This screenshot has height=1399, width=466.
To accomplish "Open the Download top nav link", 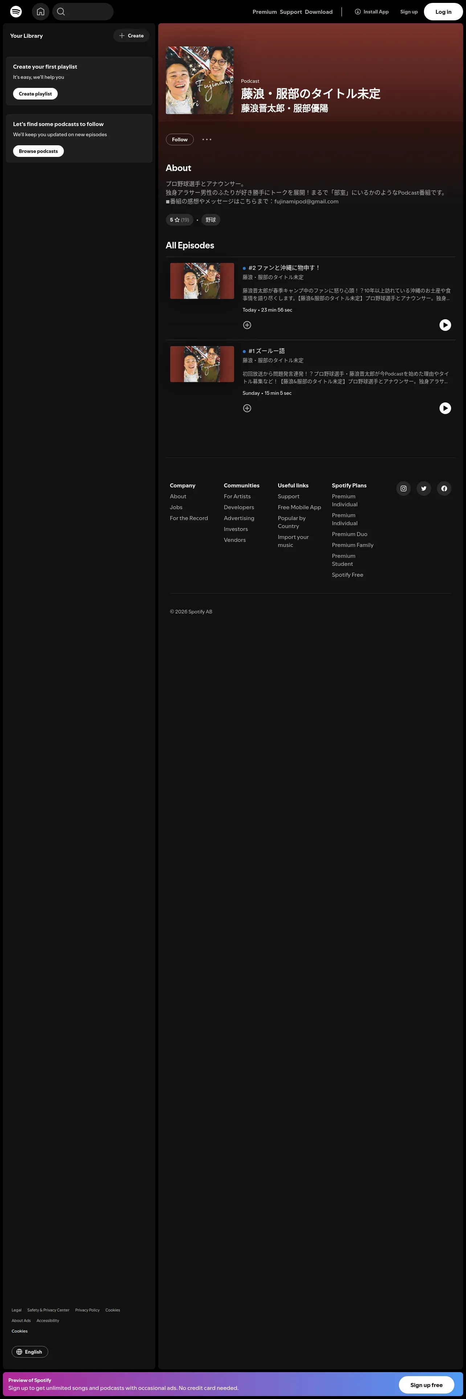I will (318, 12).
